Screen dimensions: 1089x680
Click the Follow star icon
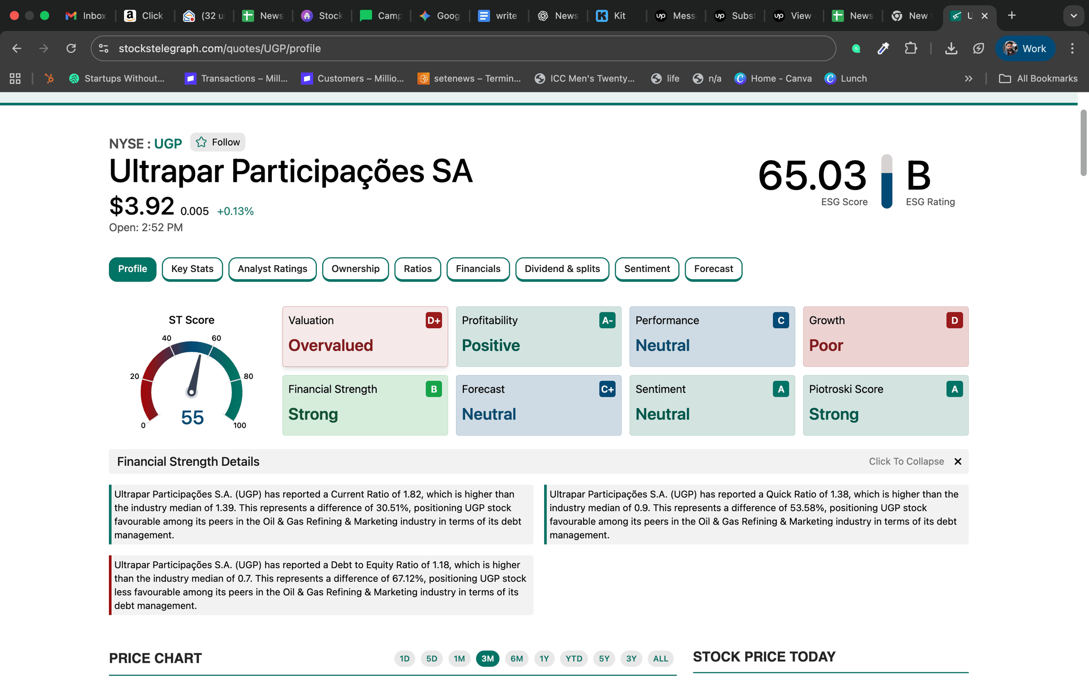(201, 142)
